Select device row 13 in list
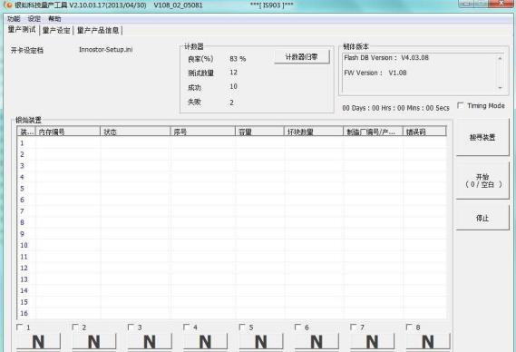Image resolution: width=516 pixels, height=352 pixels. (231, 279)
